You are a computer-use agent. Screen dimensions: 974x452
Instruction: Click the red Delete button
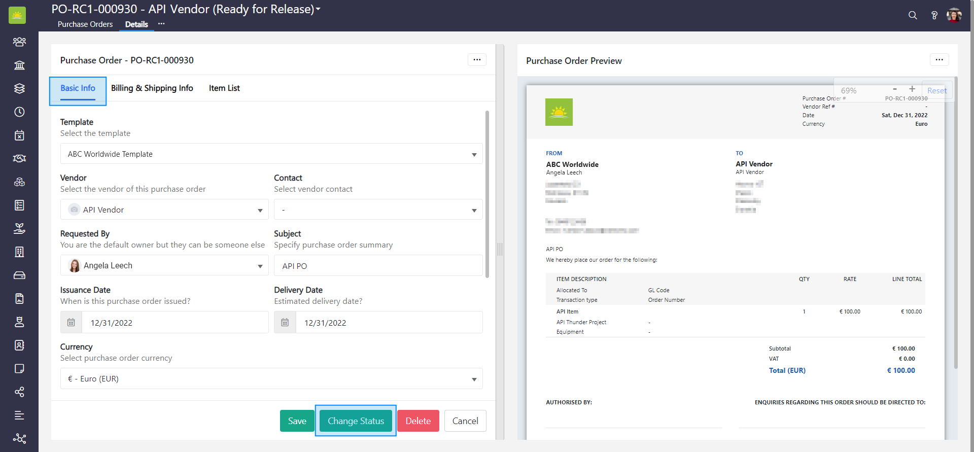pos(418,421)
